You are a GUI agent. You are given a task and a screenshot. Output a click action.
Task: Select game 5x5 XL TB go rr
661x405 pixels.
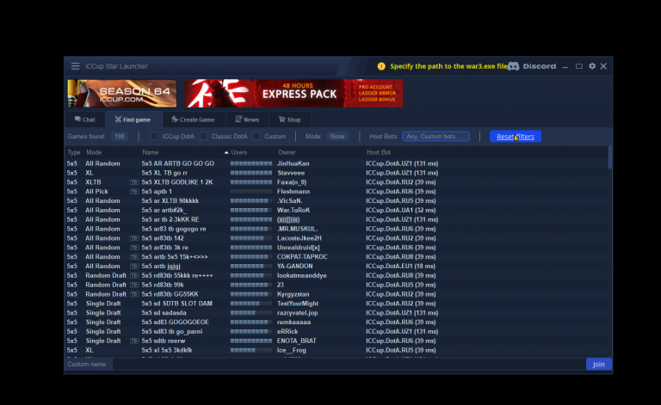pyautogui.click(x=337, y=173)
